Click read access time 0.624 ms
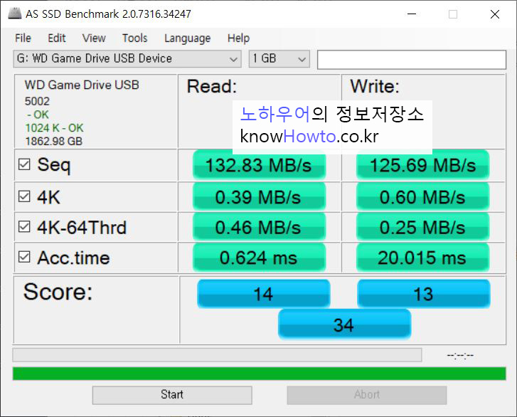Screen dimensions: 517x417 pyautogui.click(x=259, y=258)
